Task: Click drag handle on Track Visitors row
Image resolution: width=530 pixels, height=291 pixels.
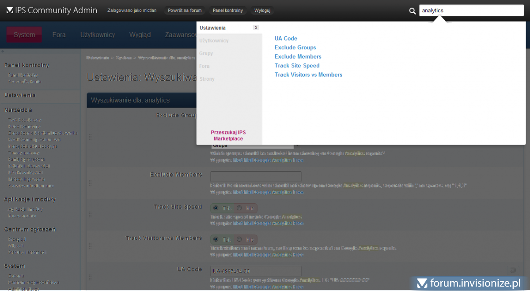Action: 90,246
